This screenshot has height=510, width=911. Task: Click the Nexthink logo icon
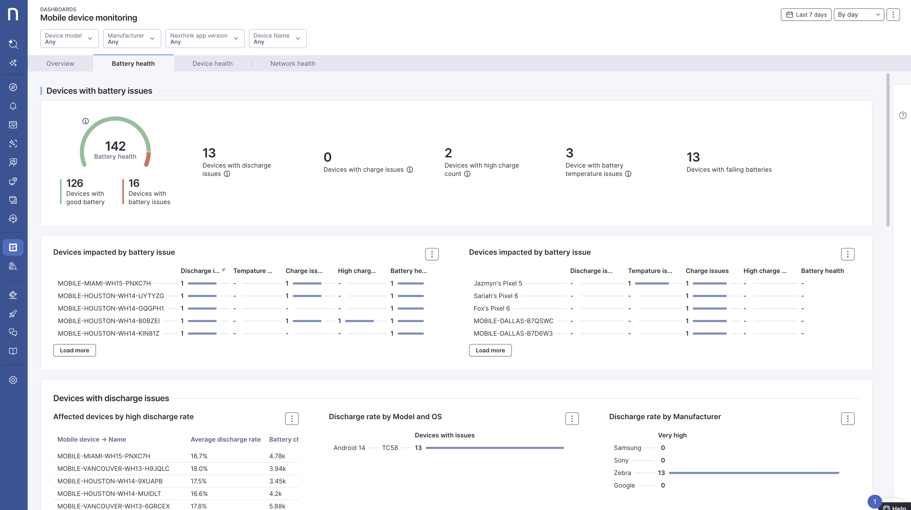point(13,15)
